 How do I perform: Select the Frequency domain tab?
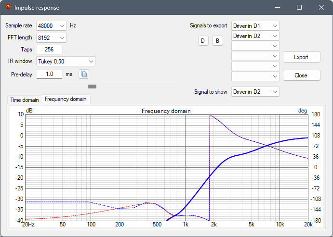[66, 100]
